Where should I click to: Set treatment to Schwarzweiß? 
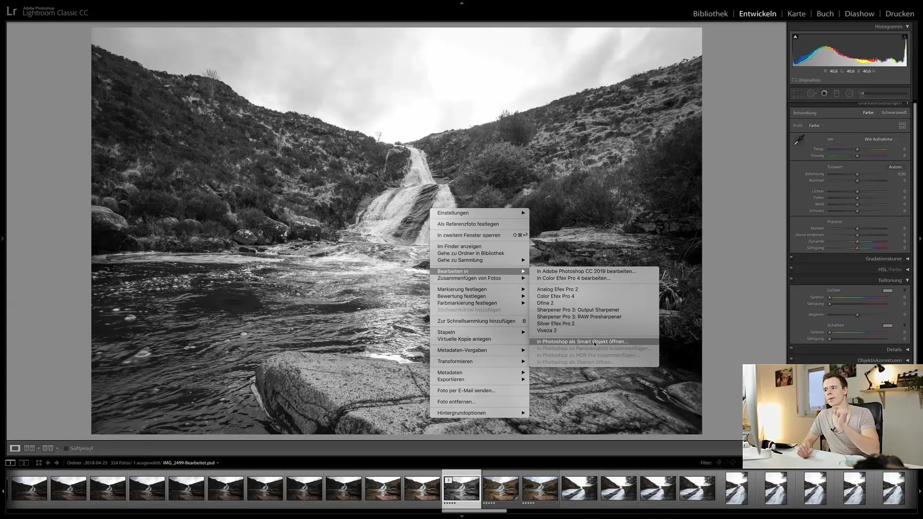click(x=894, y=112)
